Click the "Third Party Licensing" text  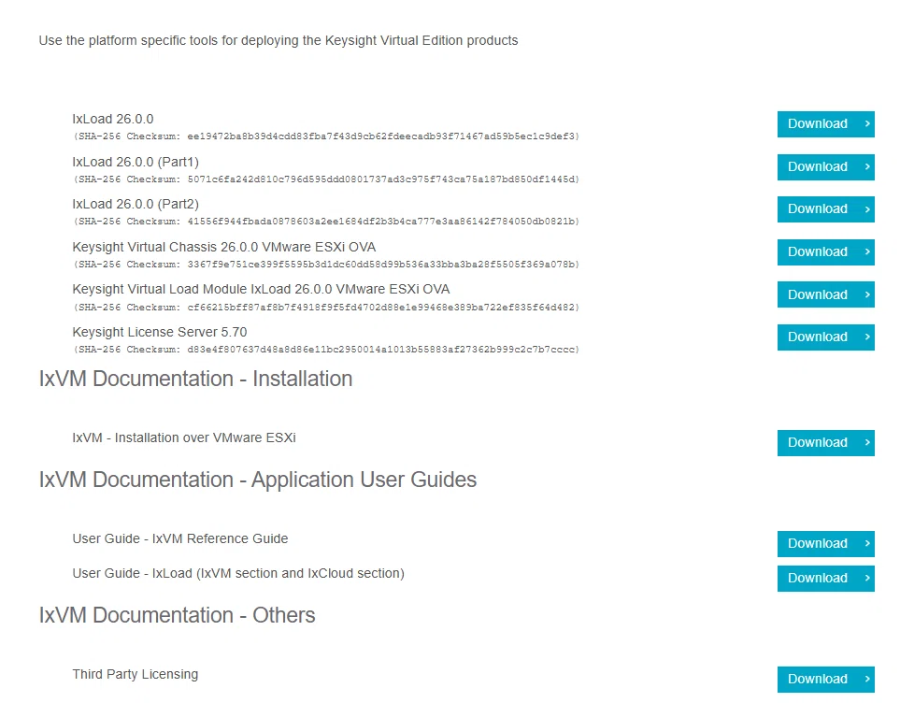136,674
